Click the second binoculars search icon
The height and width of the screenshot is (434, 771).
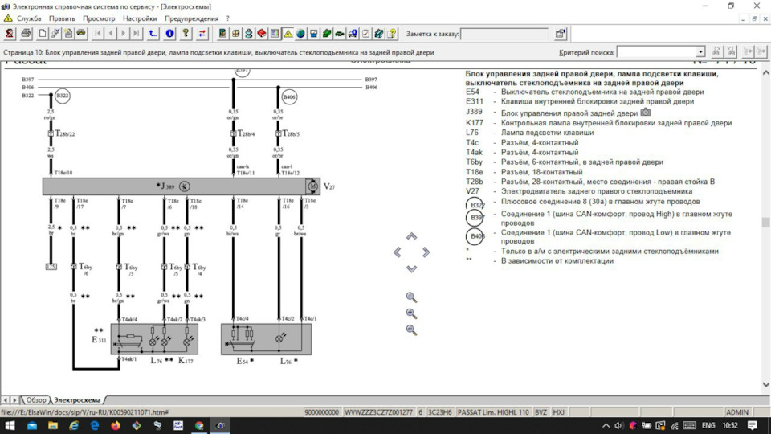point(731,51)
